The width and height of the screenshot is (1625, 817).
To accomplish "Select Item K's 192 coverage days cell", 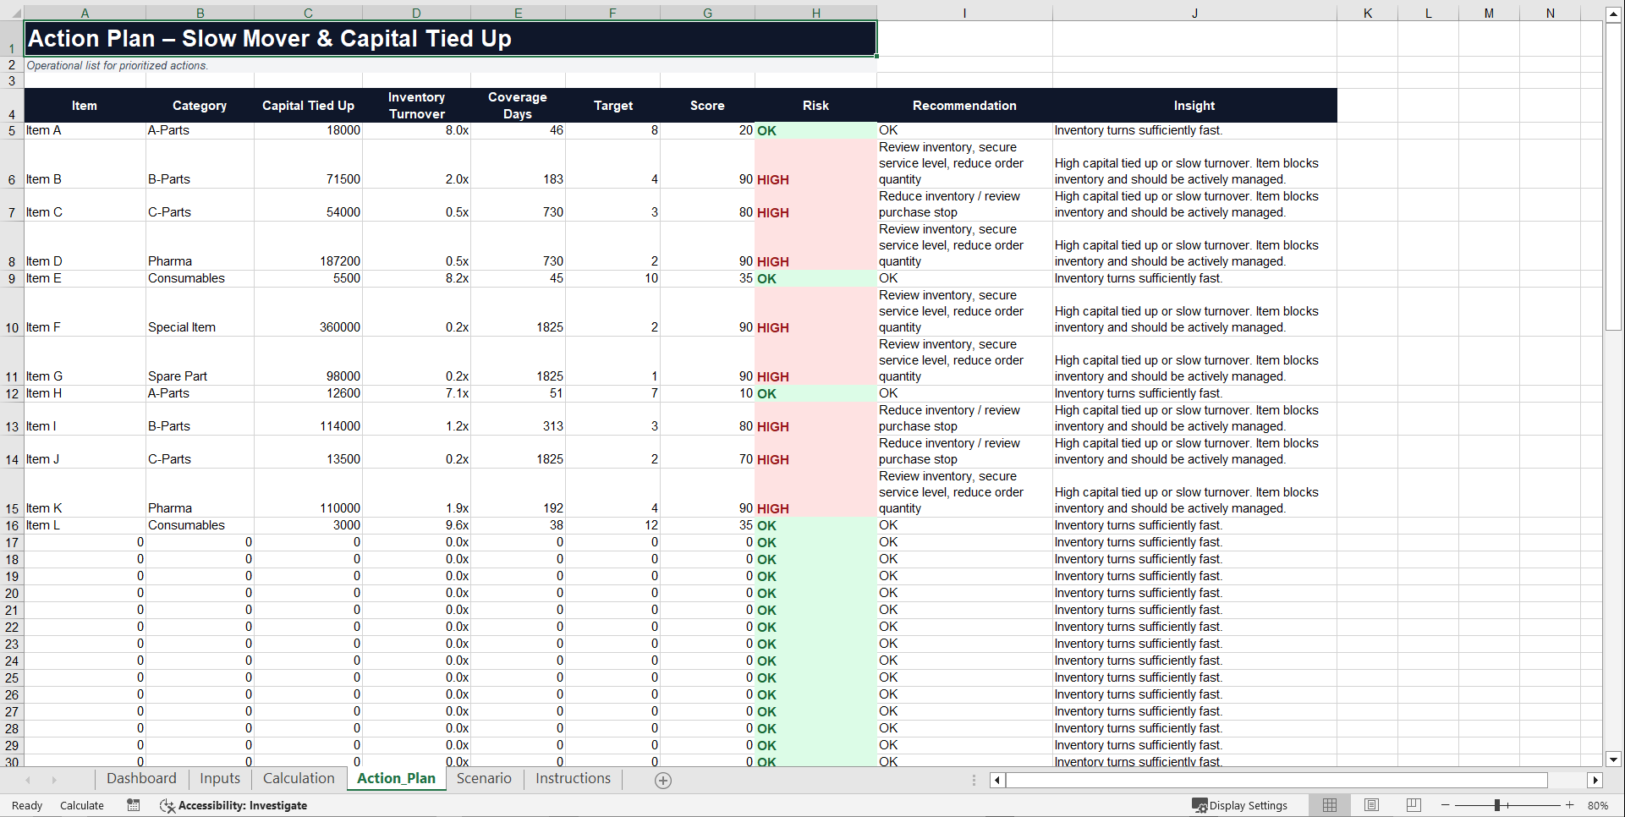I will 518,493.
